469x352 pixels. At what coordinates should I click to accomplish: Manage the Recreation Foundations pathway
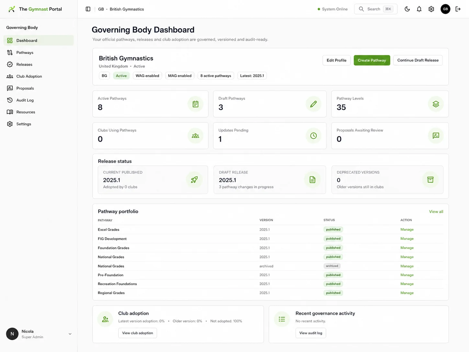(x=407, y=284)
